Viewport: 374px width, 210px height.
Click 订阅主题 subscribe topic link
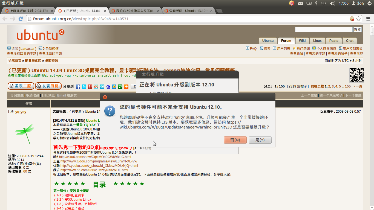[17, 95]
